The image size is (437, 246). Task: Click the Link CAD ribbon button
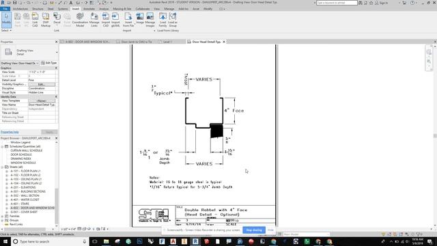pyautogui.click(x=35, y=20)
